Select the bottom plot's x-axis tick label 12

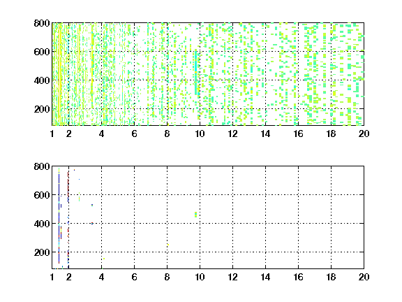(x=232, y=277)
